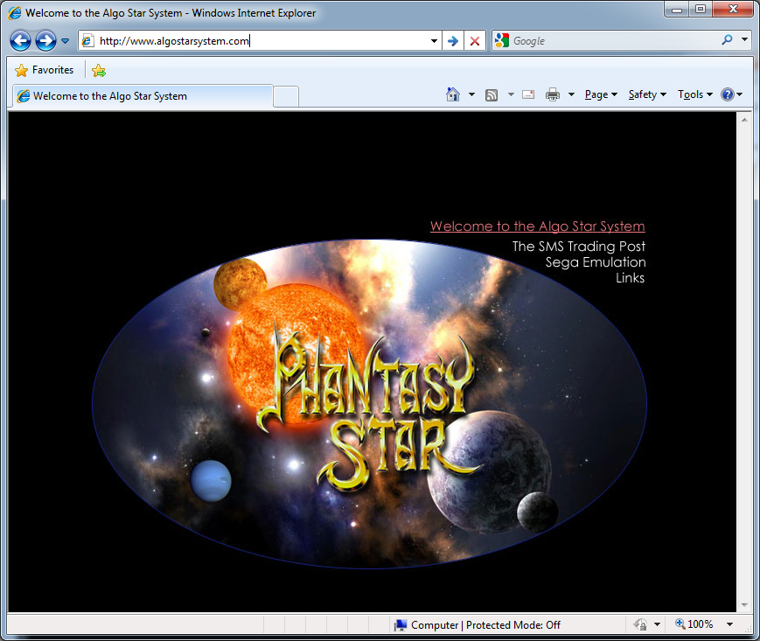Open the Tools menu

(x=694, y=94)
